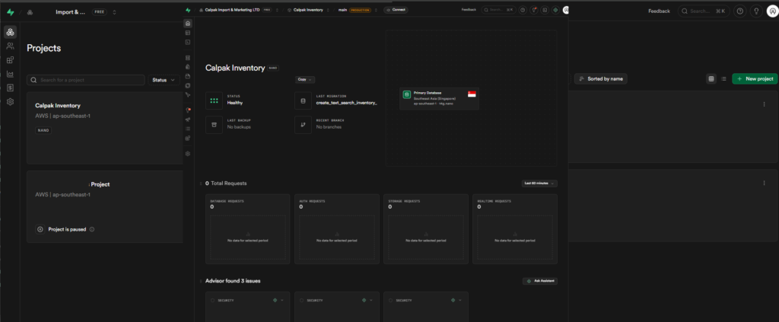
Task: Click info icon after Project is paused
Action: 92,230
